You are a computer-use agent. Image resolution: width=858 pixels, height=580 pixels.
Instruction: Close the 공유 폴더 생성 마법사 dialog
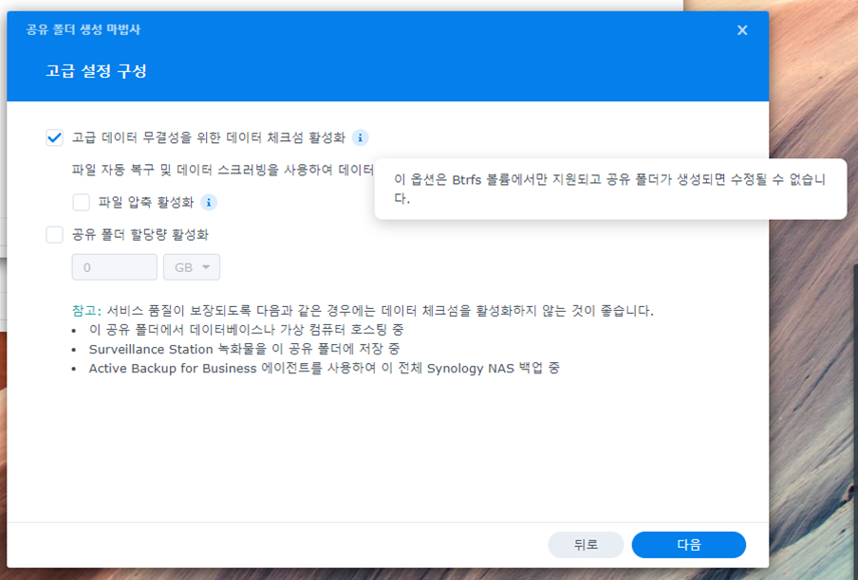click(742, 30)
